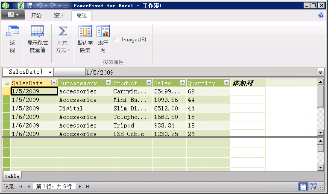The image size is (328, 194).
Task: Click the select-all corner of table grid
Action: point(6,83)
